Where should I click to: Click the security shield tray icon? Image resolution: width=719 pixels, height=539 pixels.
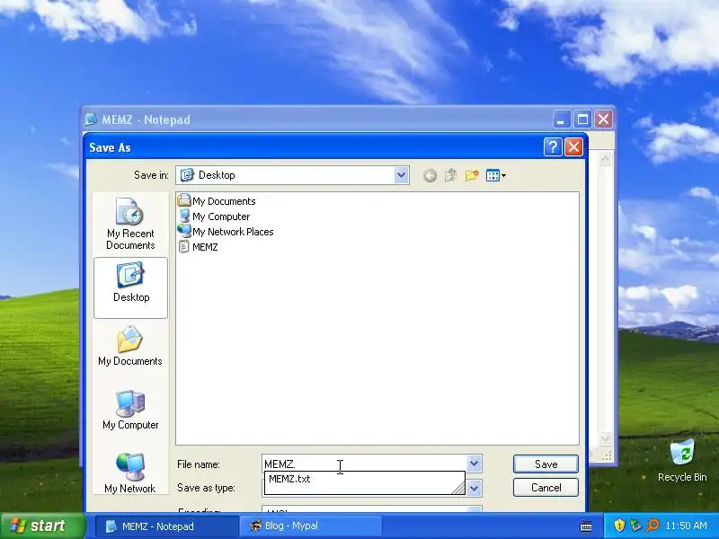[x=619, y=526]
